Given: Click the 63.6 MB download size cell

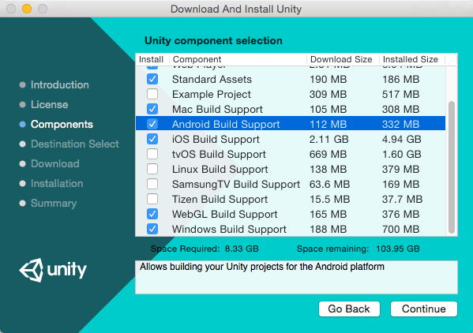Looking at the screenshot, I should (x=329, y=184).
